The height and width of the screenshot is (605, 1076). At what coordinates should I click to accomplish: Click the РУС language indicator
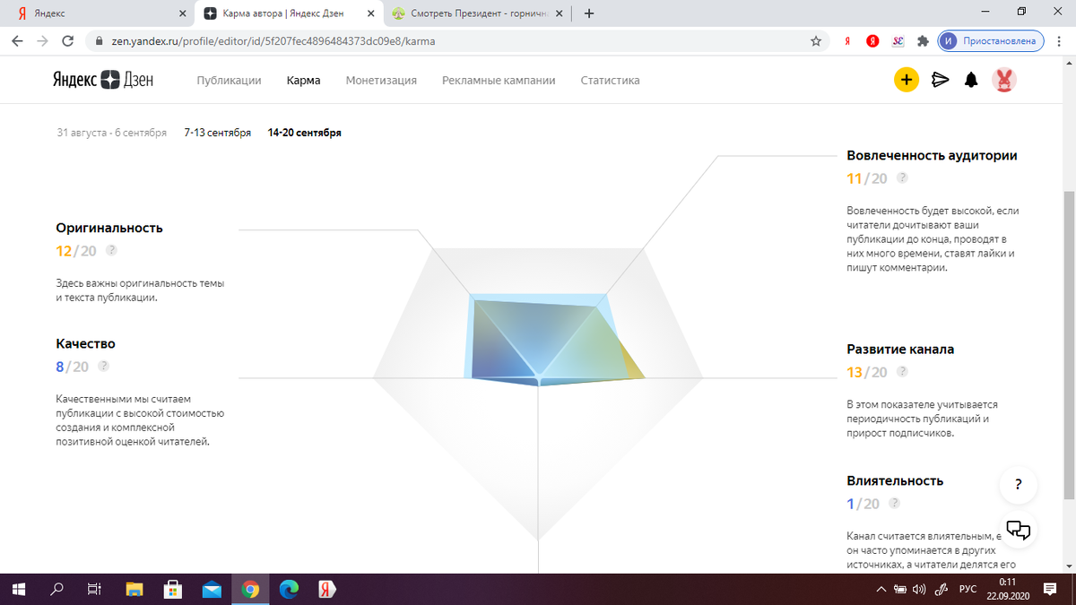click(x=968, y=589)
